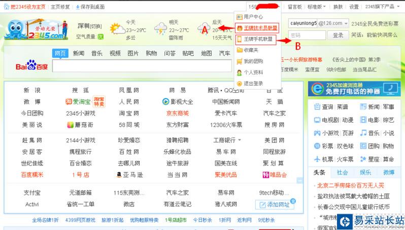Switch to the 微博 news tab
The image size is (405, 230).
pyautogui.click(x=388, y=172)
